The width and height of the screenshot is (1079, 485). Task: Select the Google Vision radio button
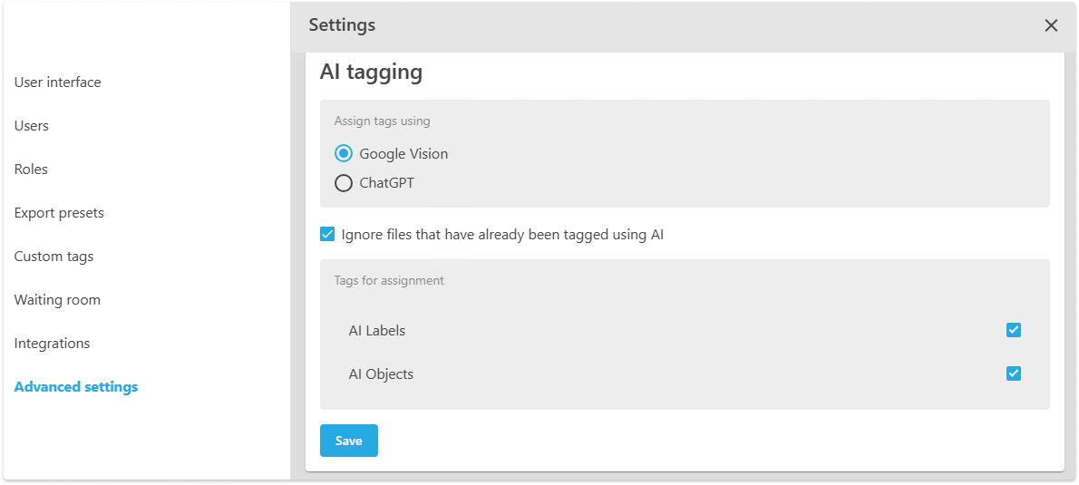click(x=344, y=154)
